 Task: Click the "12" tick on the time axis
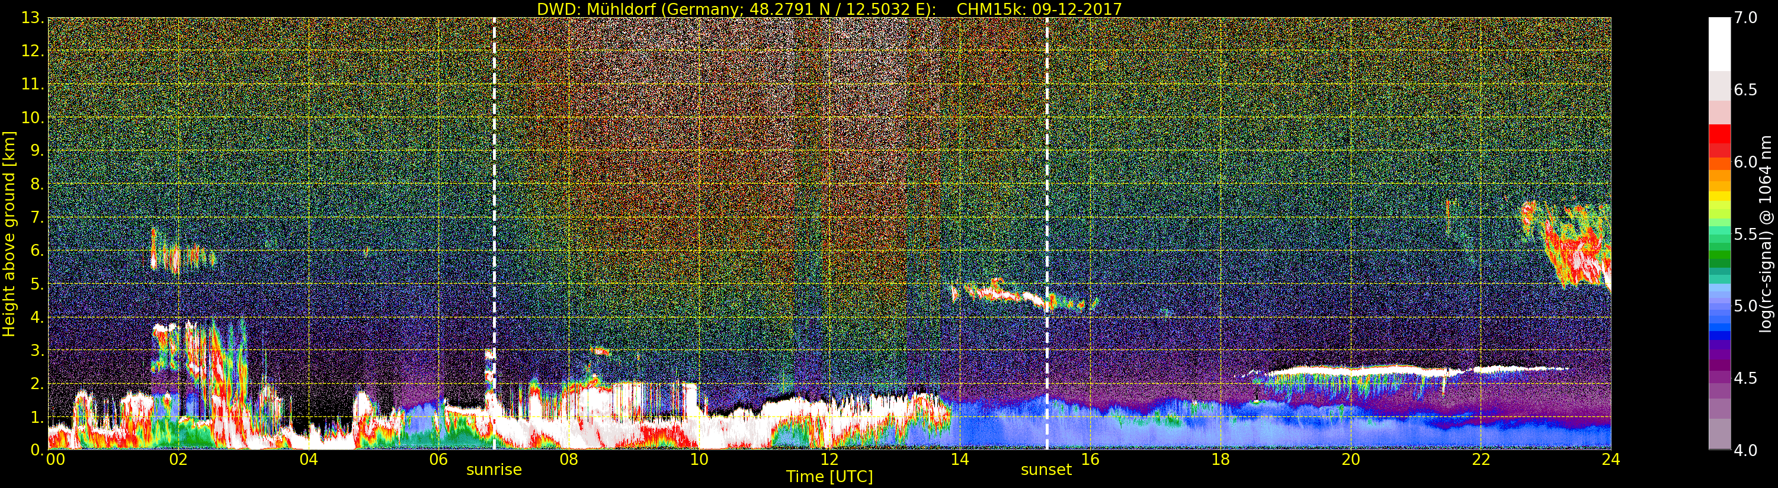829,460
